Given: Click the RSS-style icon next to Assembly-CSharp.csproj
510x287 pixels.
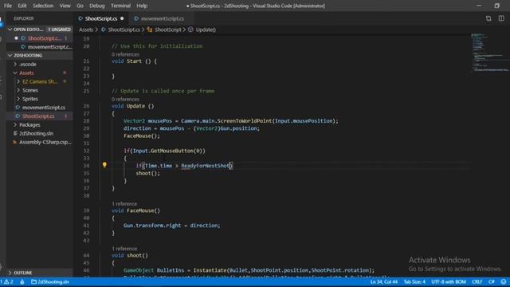Looking at the screenshot, I should (x=14, y=142).
